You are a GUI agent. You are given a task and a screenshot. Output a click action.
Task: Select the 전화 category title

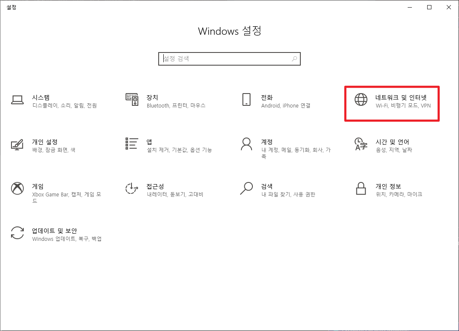(267, 97)
